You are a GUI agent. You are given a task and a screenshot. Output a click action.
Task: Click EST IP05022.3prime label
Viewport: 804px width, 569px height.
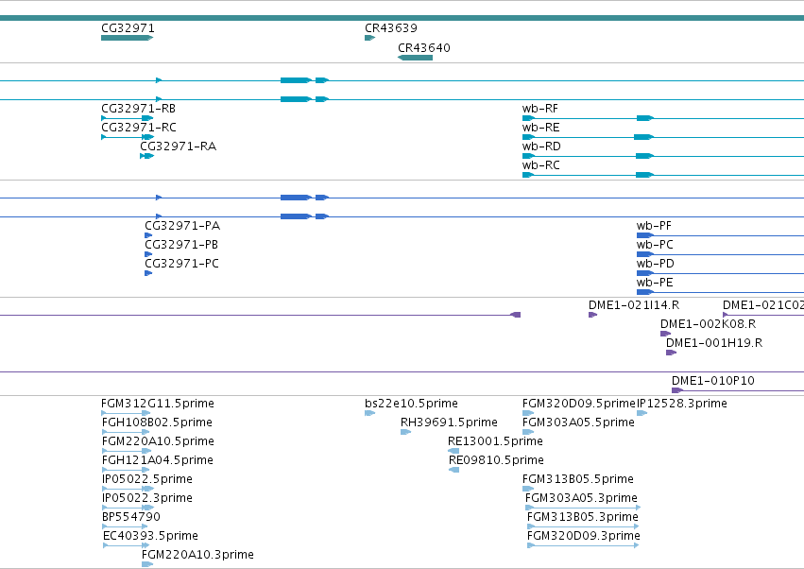[x=147, y=499]
